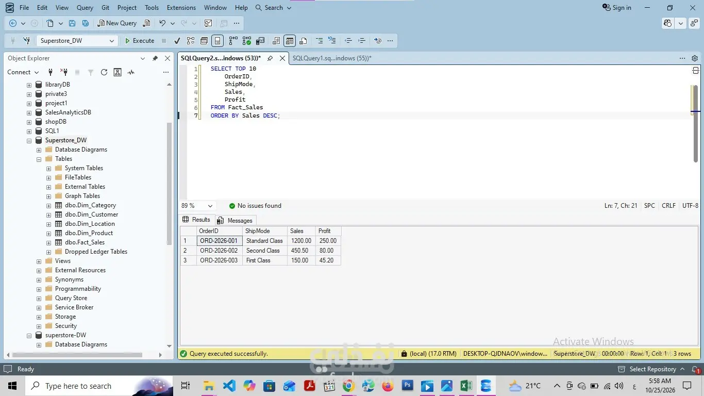This screenshot has width=704, height=396.
Task: Toggle Include Client Statistics
Action: pos(260,41)
